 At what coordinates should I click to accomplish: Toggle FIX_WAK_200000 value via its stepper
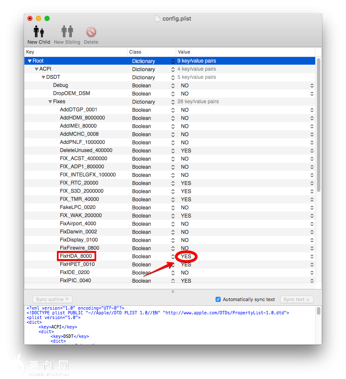[312, 215]
